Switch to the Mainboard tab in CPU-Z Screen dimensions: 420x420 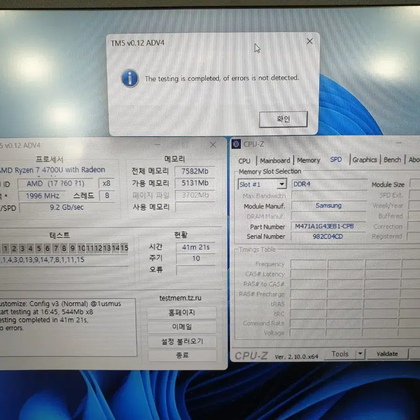click(275, 161)
